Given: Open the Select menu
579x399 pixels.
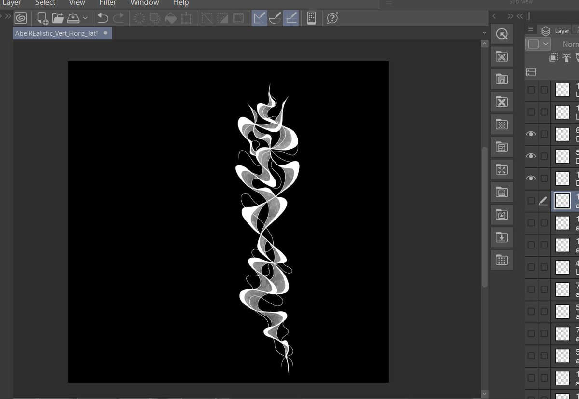Looking at the screenshot, I should pos(45,3).
